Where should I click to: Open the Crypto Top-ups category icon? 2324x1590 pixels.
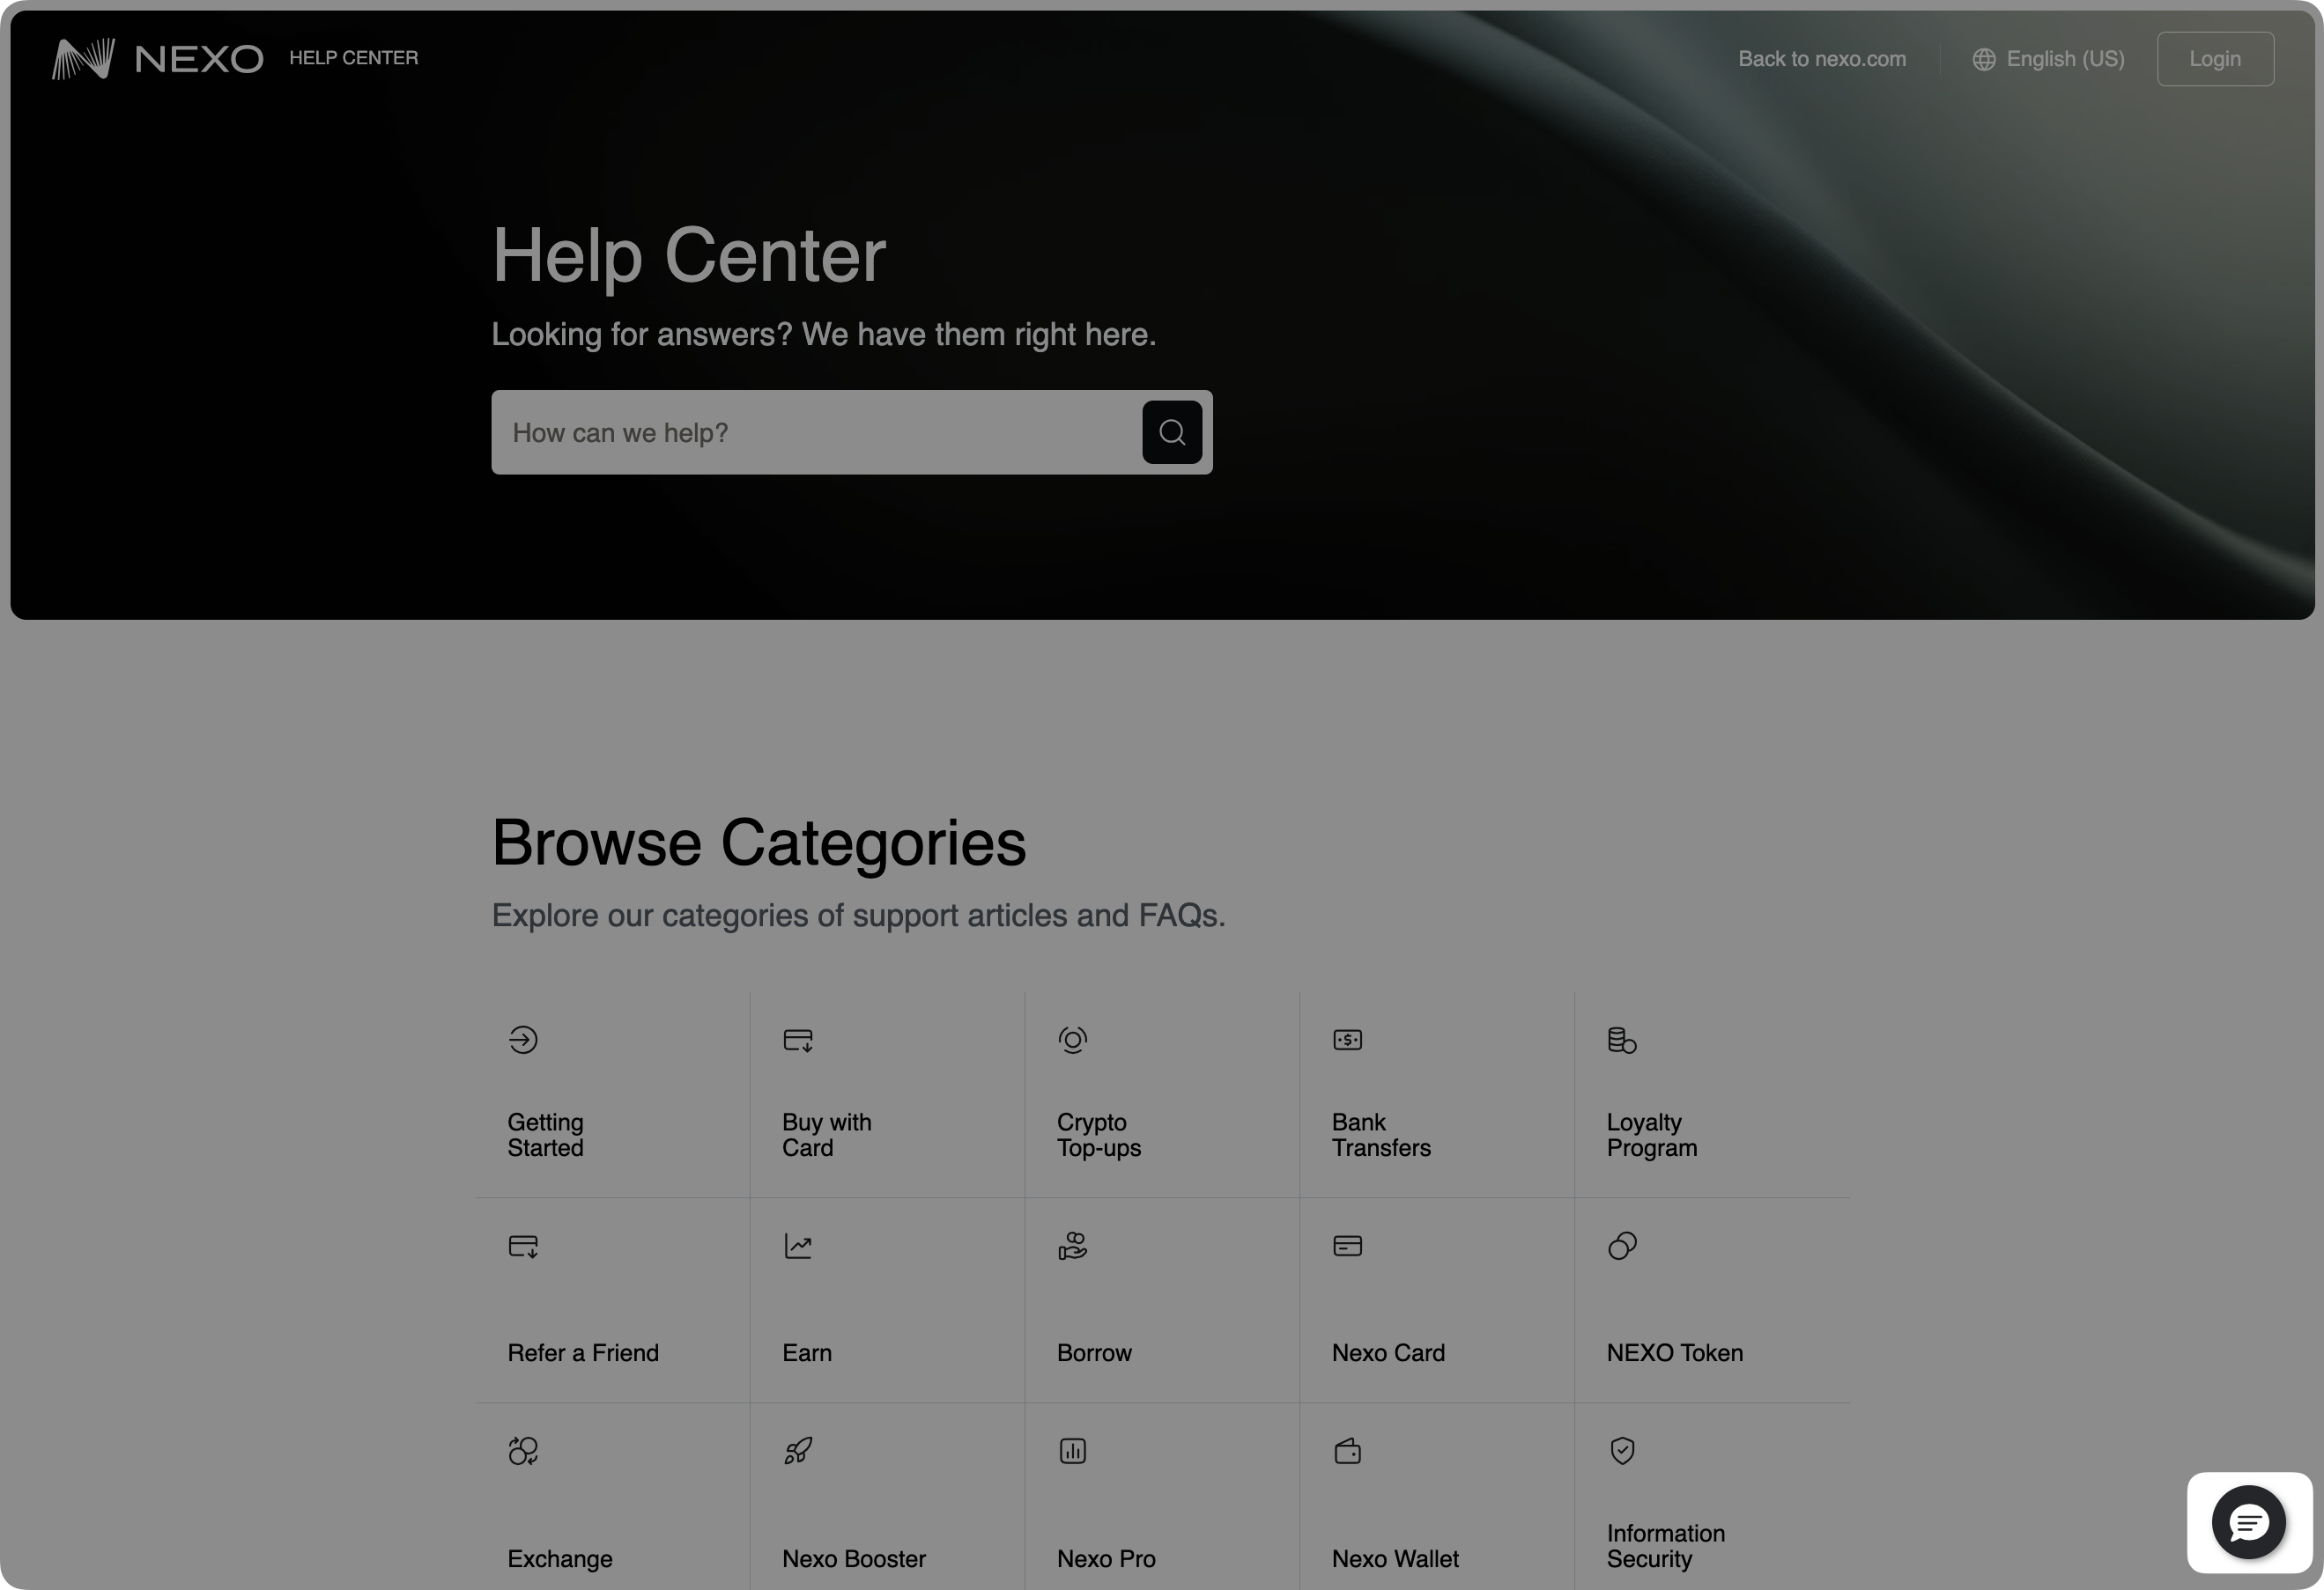tap(1073, 1040)
